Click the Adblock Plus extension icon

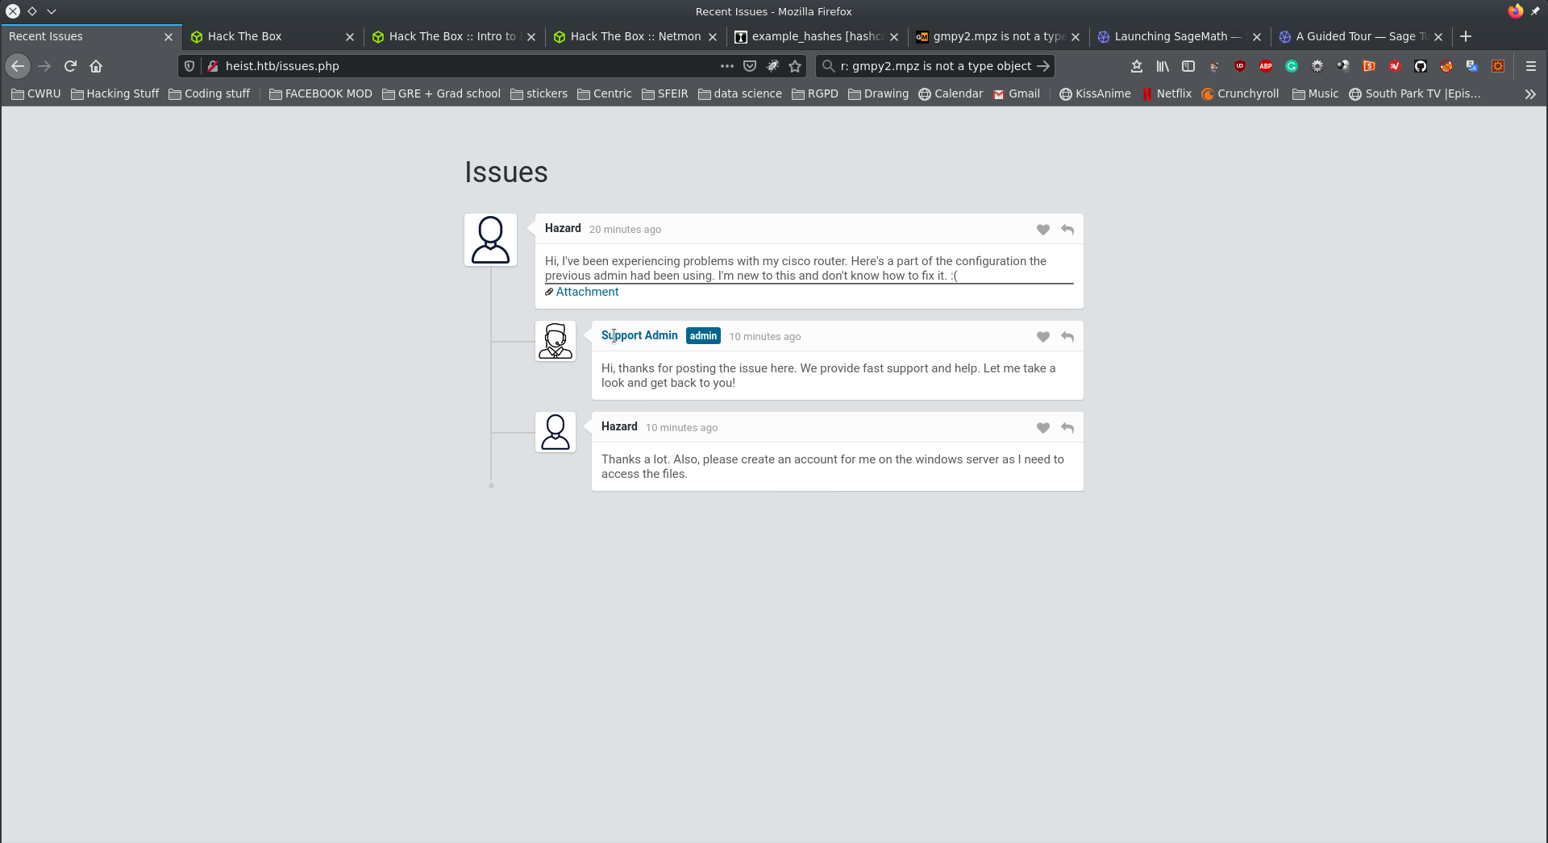[x=1265, y=66]
